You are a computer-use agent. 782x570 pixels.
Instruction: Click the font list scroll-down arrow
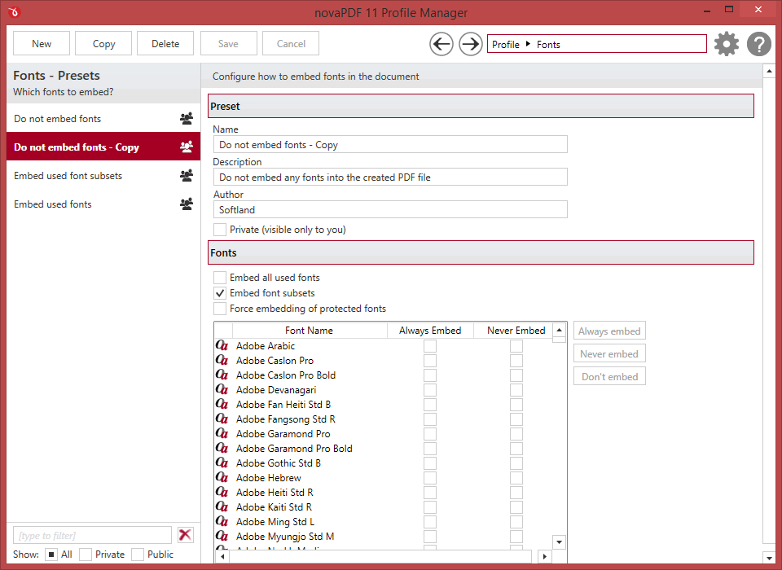point(559,542)
